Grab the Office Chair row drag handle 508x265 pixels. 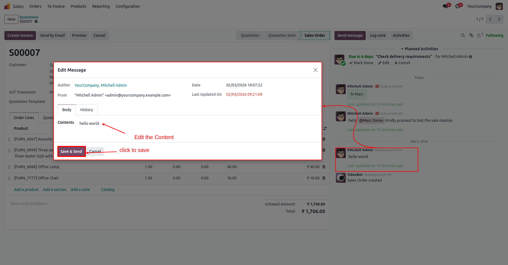(9, 178)
